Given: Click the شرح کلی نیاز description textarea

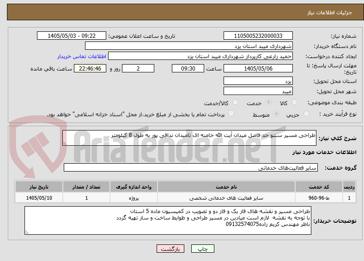Looking at the screenshot, I should point(189,138).
